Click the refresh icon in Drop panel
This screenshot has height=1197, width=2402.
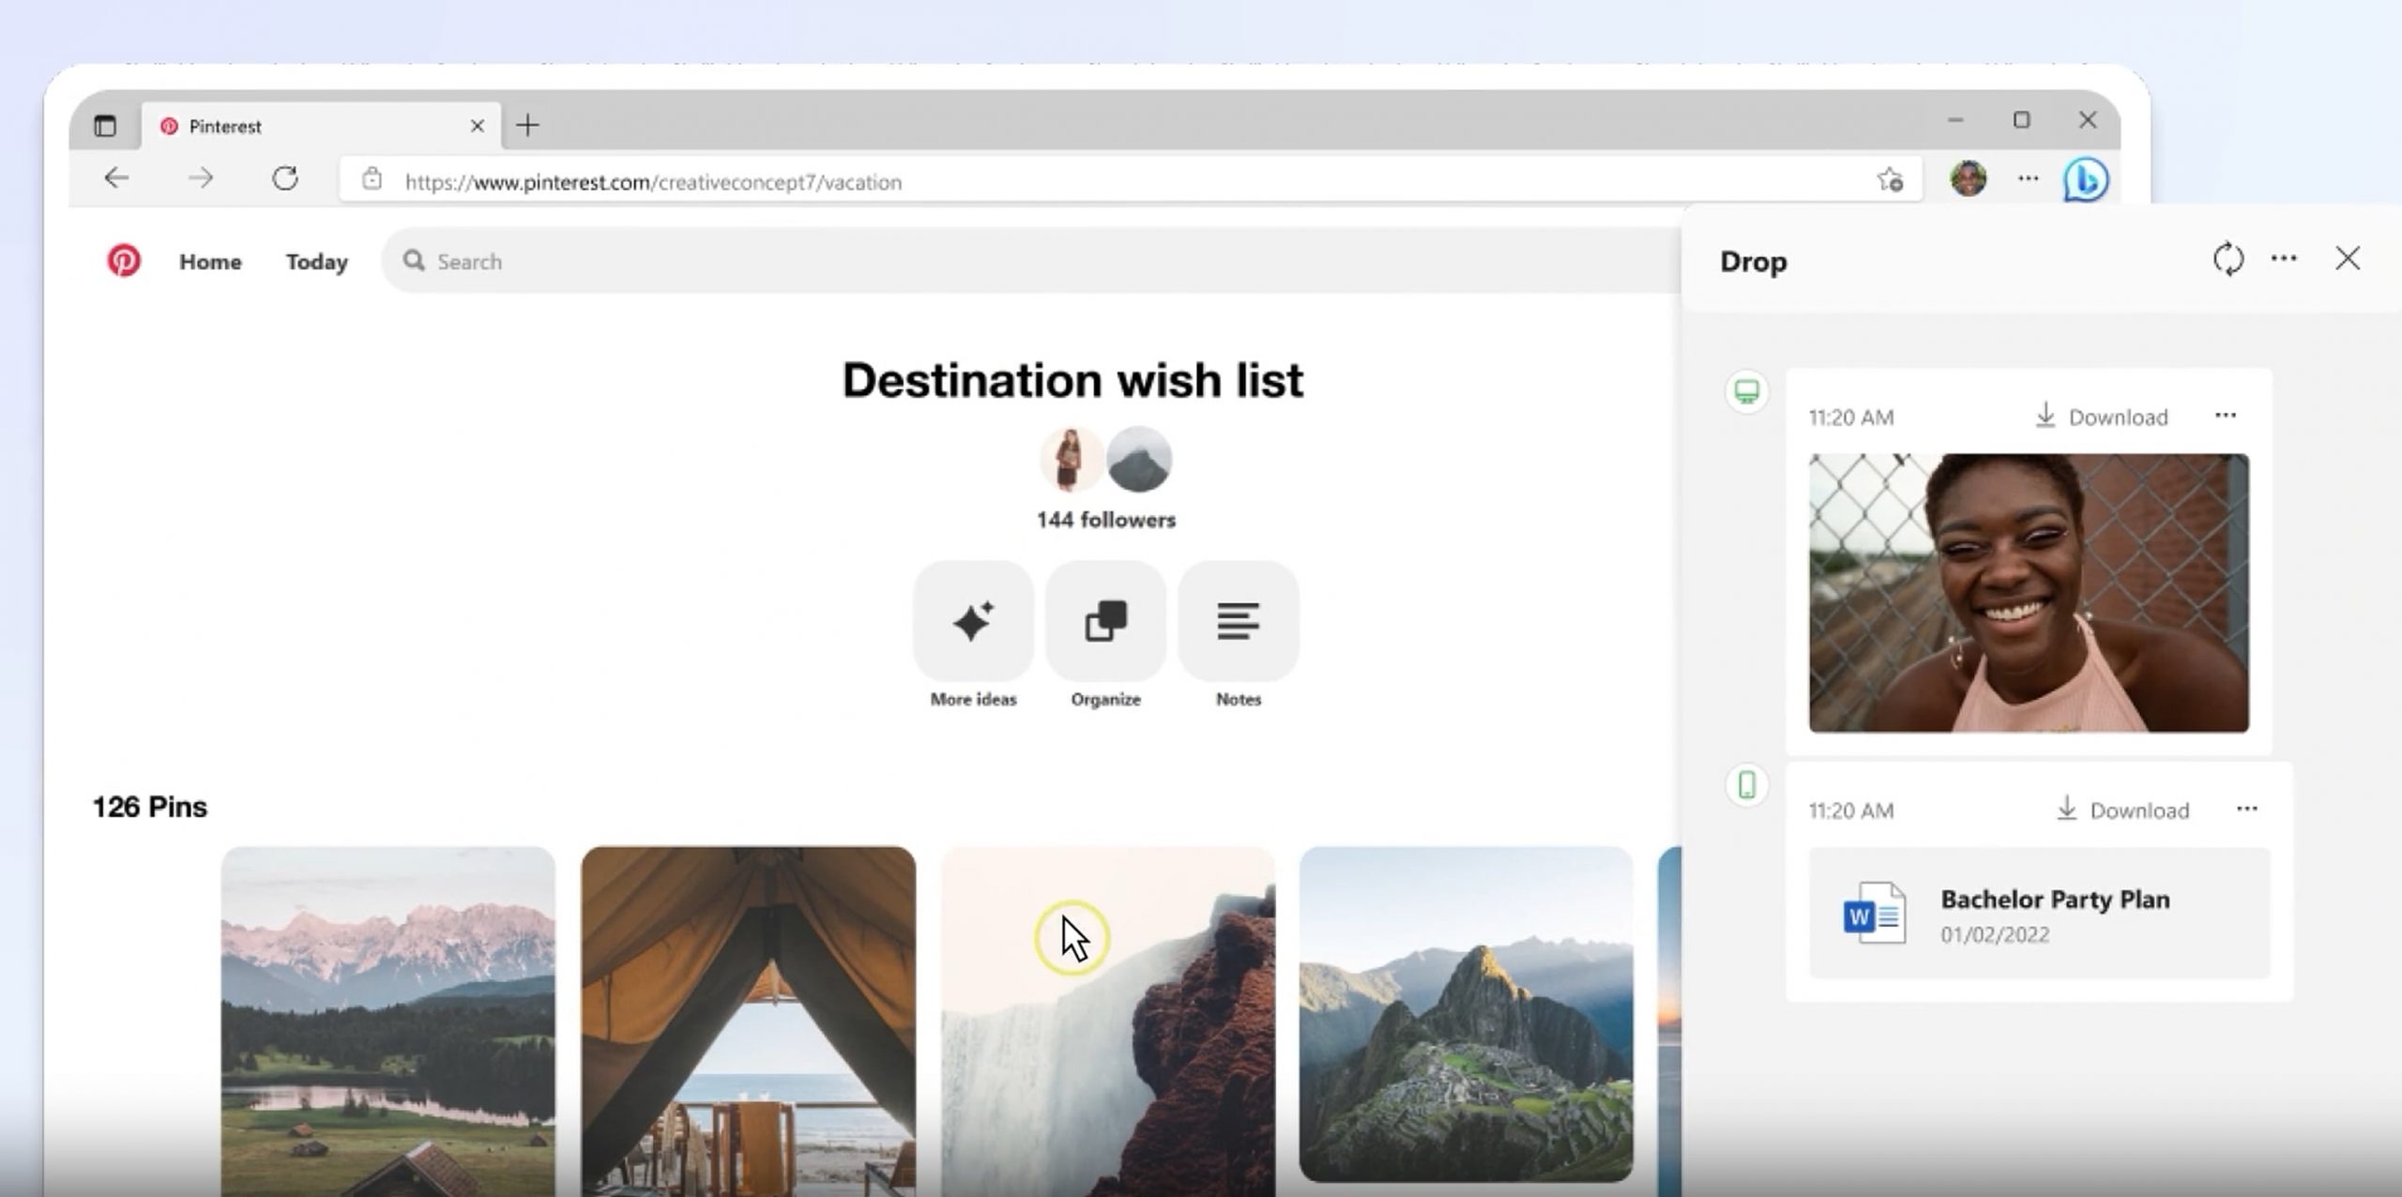2227,259
